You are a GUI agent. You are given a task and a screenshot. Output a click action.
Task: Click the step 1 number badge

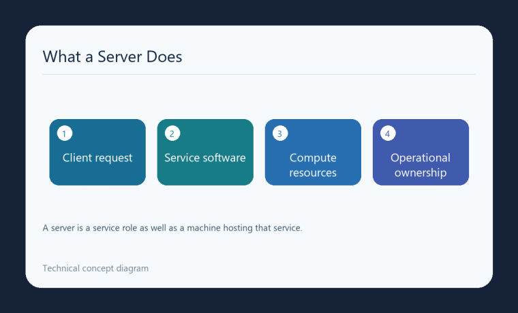pos(65,133)
